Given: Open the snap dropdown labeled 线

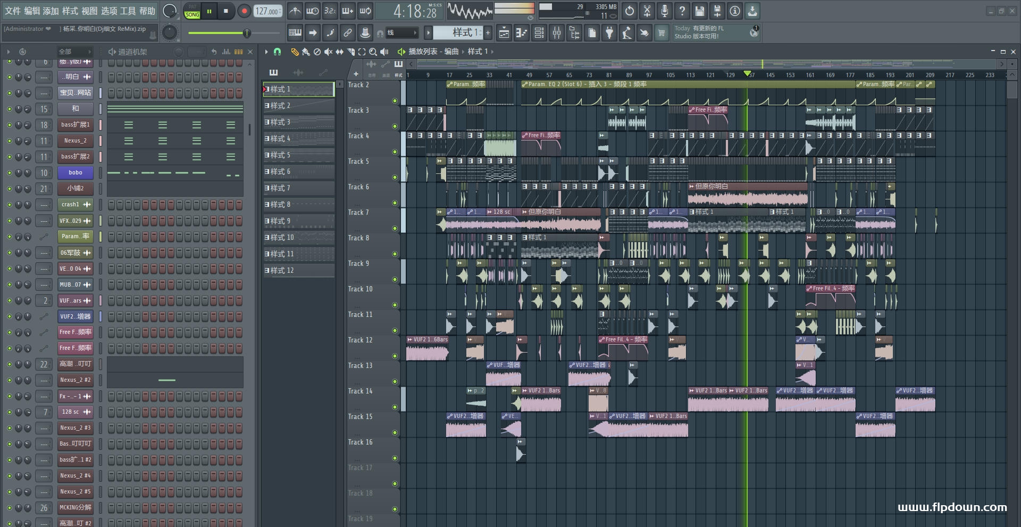Looking at the screenshot, I should (x=401, y=33).
